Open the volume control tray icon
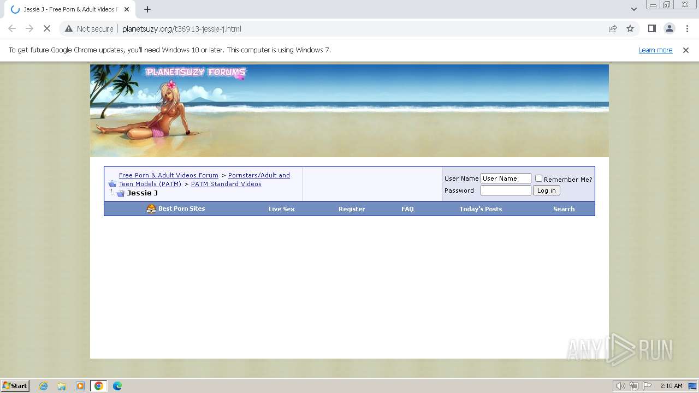699x393 pixels. 620,386
